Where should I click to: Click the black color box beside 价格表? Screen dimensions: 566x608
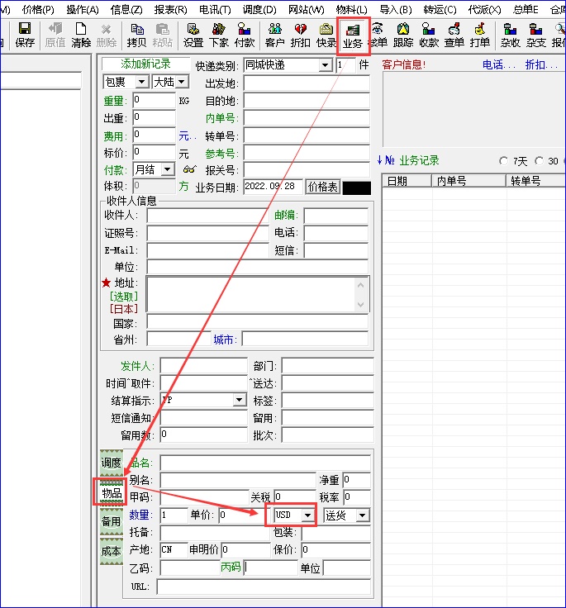[357, 188]
